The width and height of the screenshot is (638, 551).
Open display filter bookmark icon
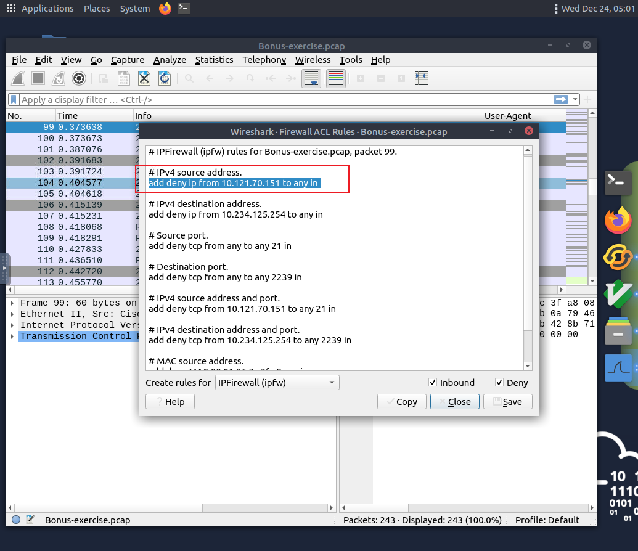point(14,99)
